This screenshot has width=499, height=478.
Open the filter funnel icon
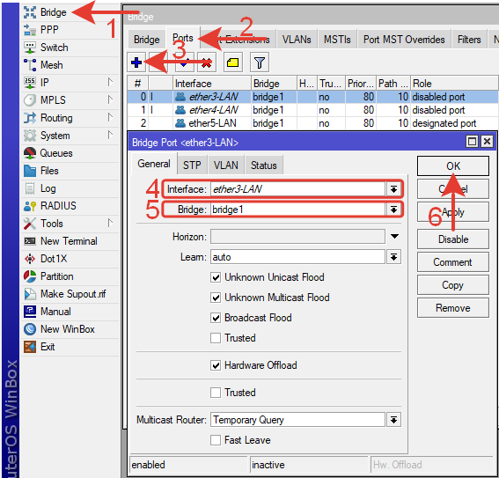pyautogui.click(x=260, y=63)
